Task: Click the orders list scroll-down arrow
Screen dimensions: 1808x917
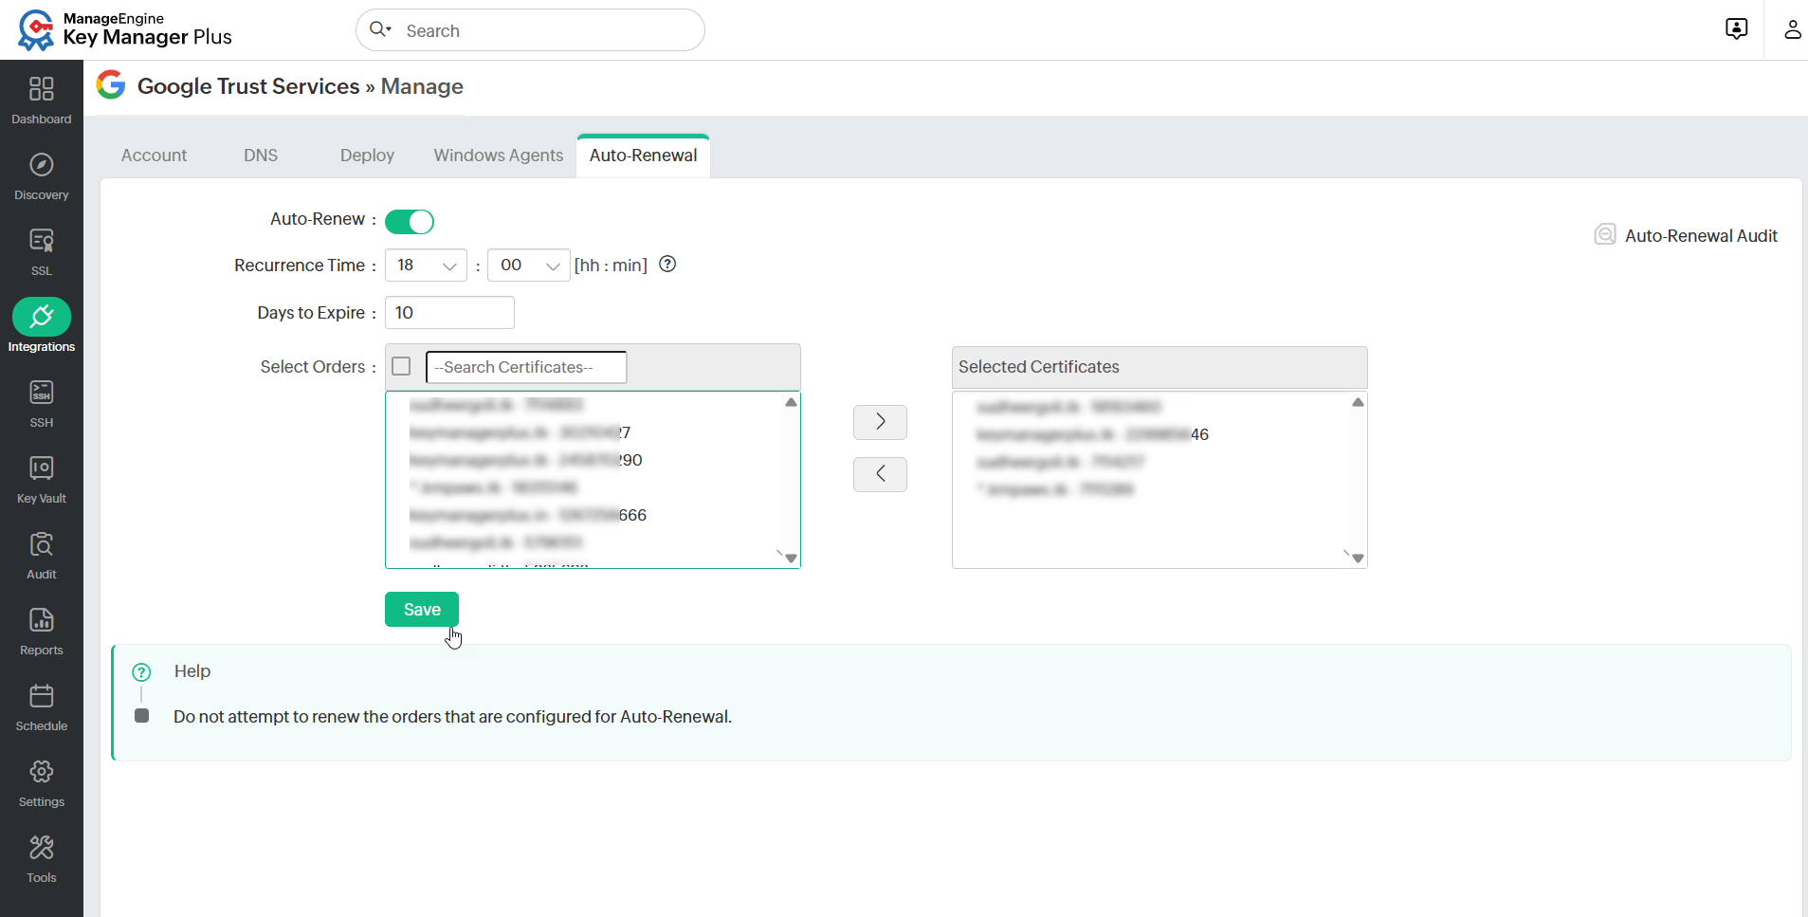Action: (x=791, y=559)
